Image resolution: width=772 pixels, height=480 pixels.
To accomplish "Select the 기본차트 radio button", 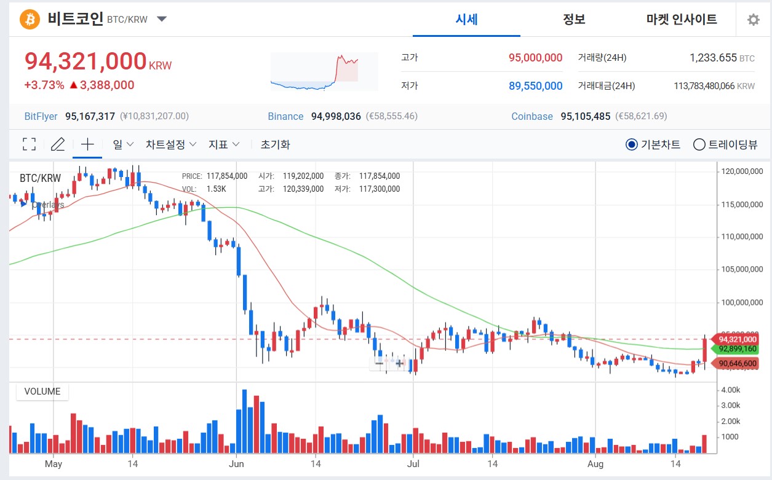I will click(631, 144).
